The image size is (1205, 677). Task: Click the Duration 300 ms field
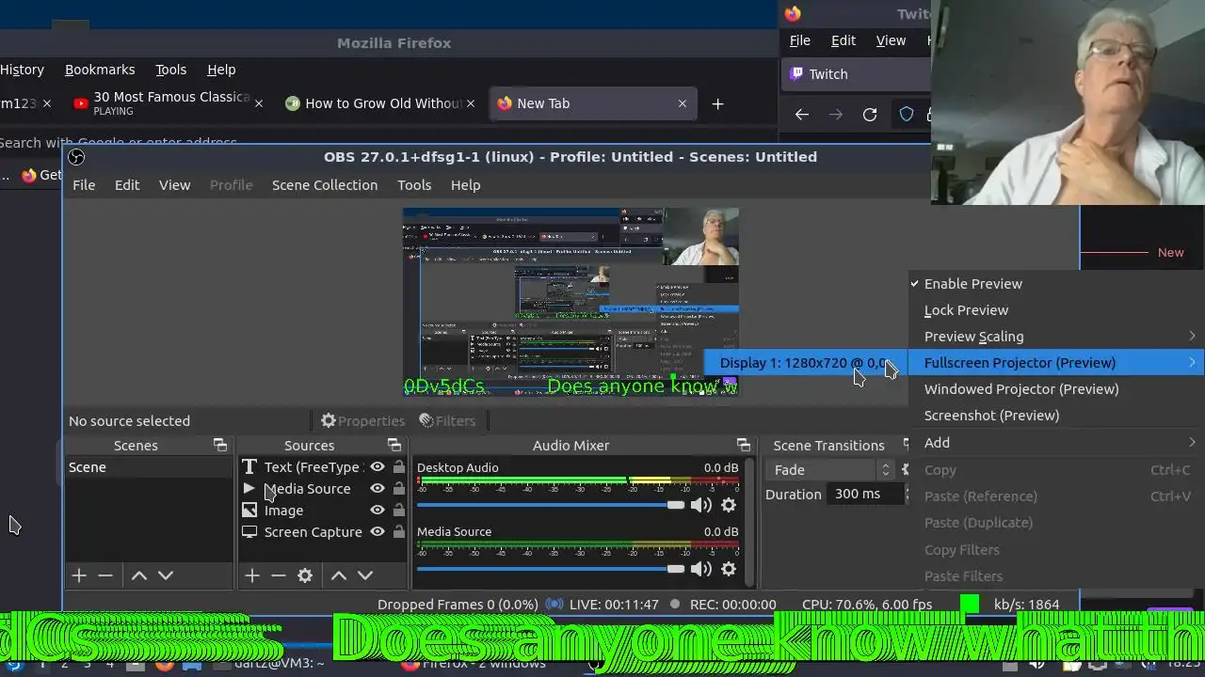(x=866, y=495)
